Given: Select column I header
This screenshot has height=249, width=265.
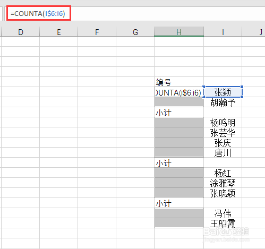Looking at the screenshot, I should pyautogui.click(x=223, y=32).
